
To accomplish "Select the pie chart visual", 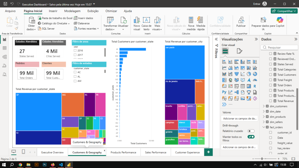I will pos(249,74).
